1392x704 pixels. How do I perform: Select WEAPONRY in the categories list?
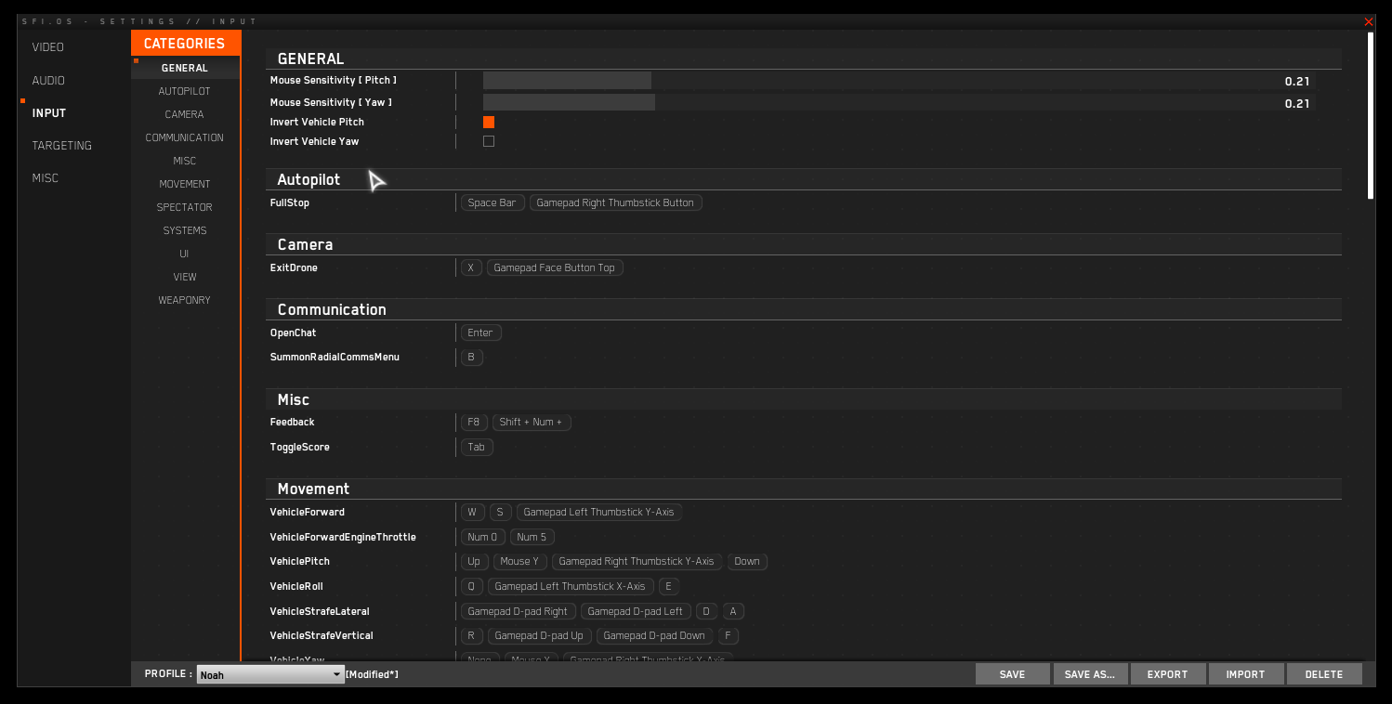[x=184, y=300]
